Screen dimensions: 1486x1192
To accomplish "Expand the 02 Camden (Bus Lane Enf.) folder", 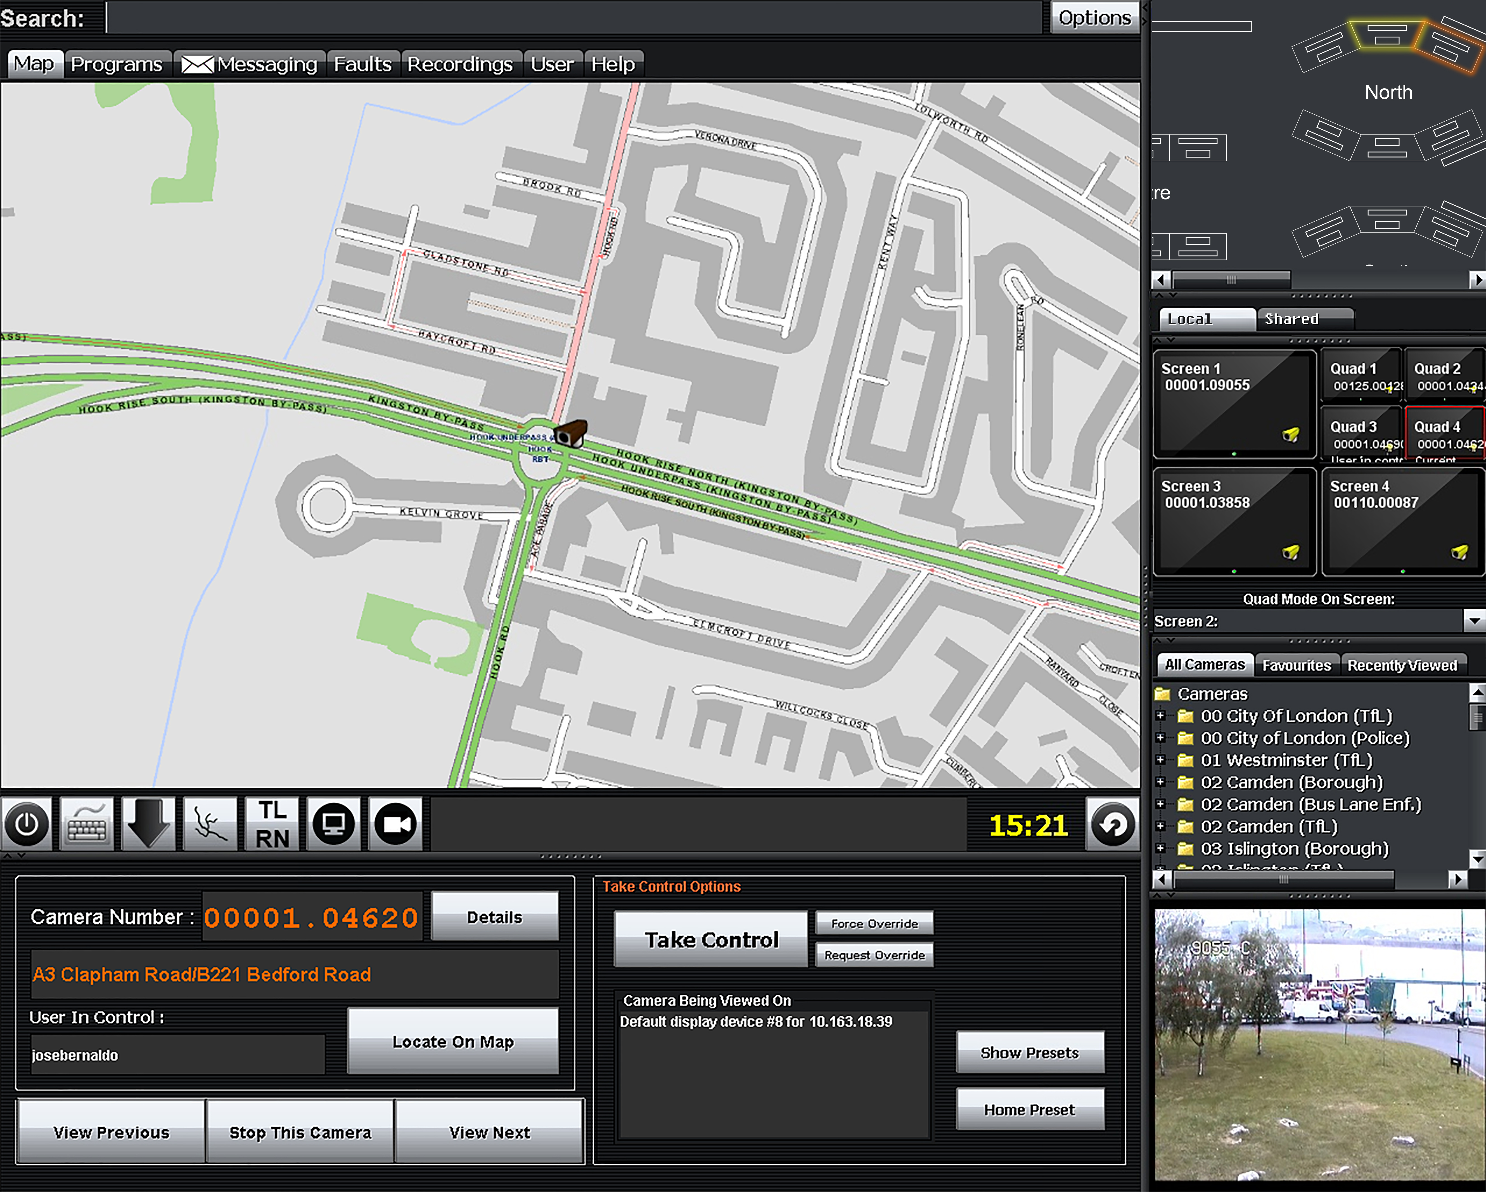I will click(x=1161, y=804).
